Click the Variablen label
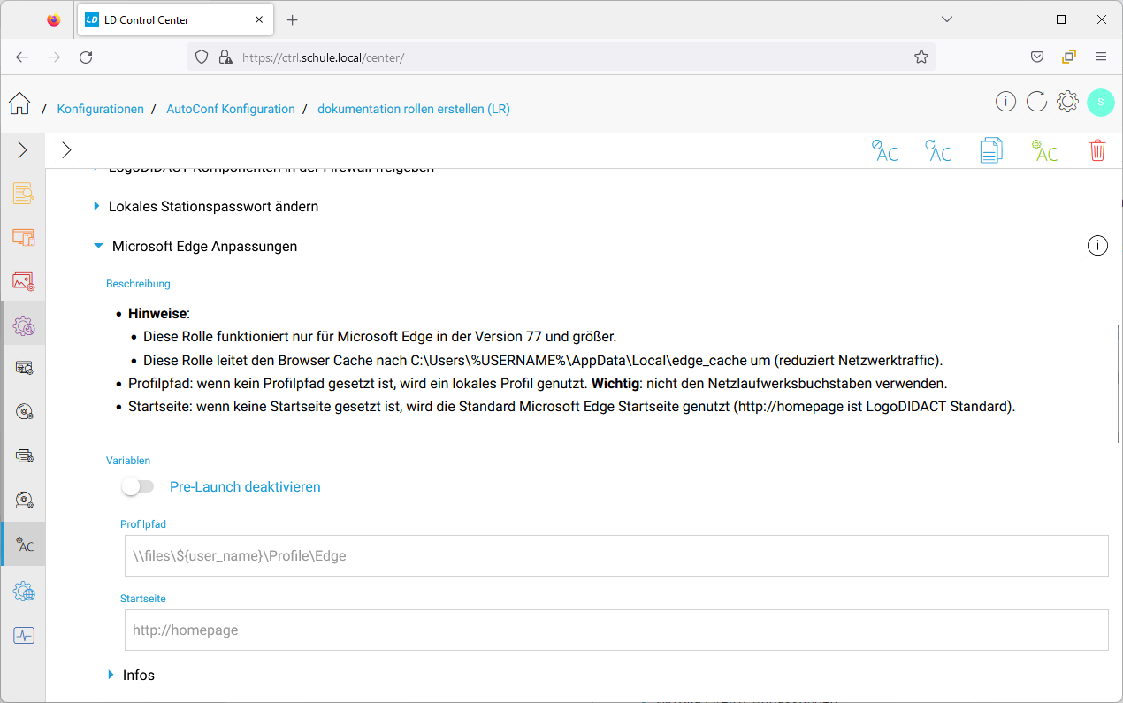The image size is (1123, 703). (128, 461)
